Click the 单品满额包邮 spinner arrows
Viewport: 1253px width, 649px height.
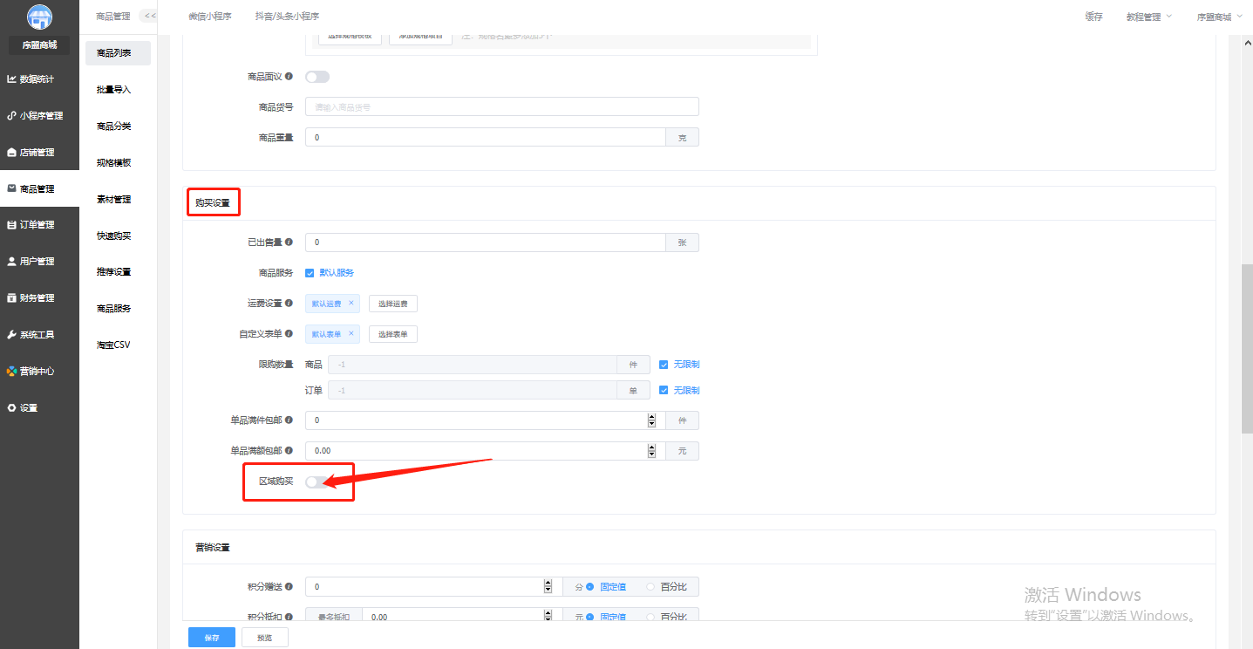[x=651, y=451]
